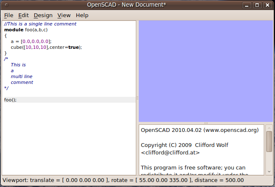Minimize the OpenSCAD window
Screen dimensions: 275x187
coord(247,5)
